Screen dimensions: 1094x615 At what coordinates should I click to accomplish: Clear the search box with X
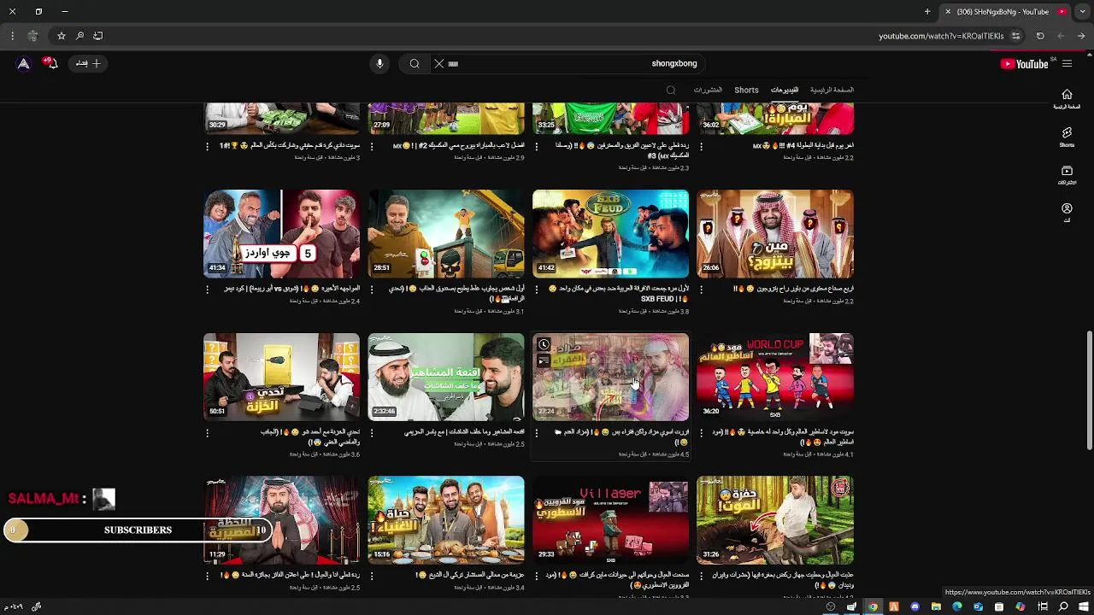point(439,63)
